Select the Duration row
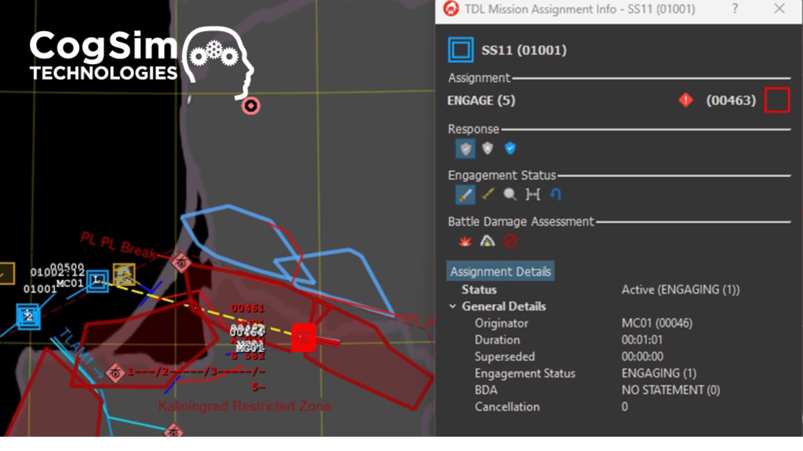The width and height of the screenshot is (803, 451). (619, 340)
